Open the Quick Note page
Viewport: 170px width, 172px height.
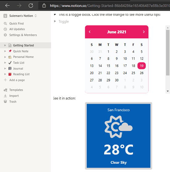[x=21, y=51]
